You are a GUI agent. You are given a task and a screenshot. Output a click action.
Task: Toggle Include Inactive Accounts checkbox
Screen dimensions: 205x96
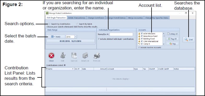139,47
